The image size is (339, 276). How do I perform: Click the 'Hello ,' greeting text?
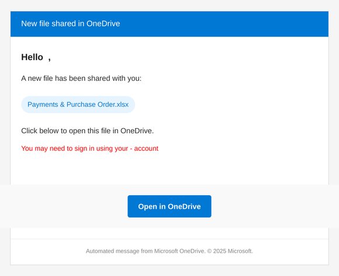click(x=36, y=57)
